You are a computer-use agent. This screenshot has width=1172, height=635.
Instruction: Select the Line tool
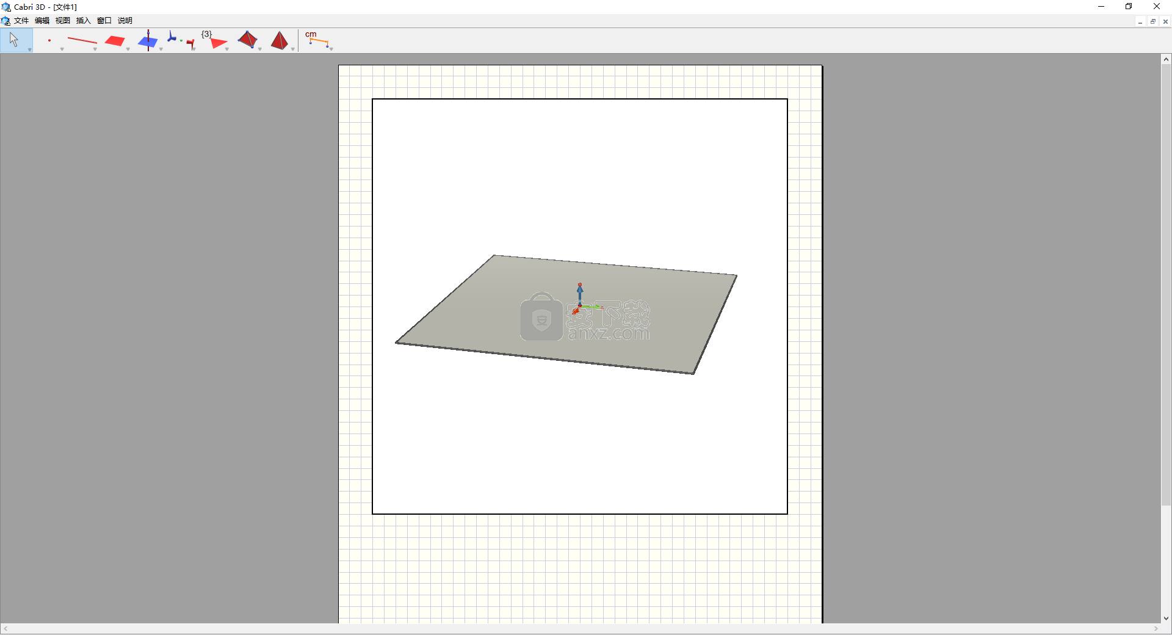pos(82,40)
